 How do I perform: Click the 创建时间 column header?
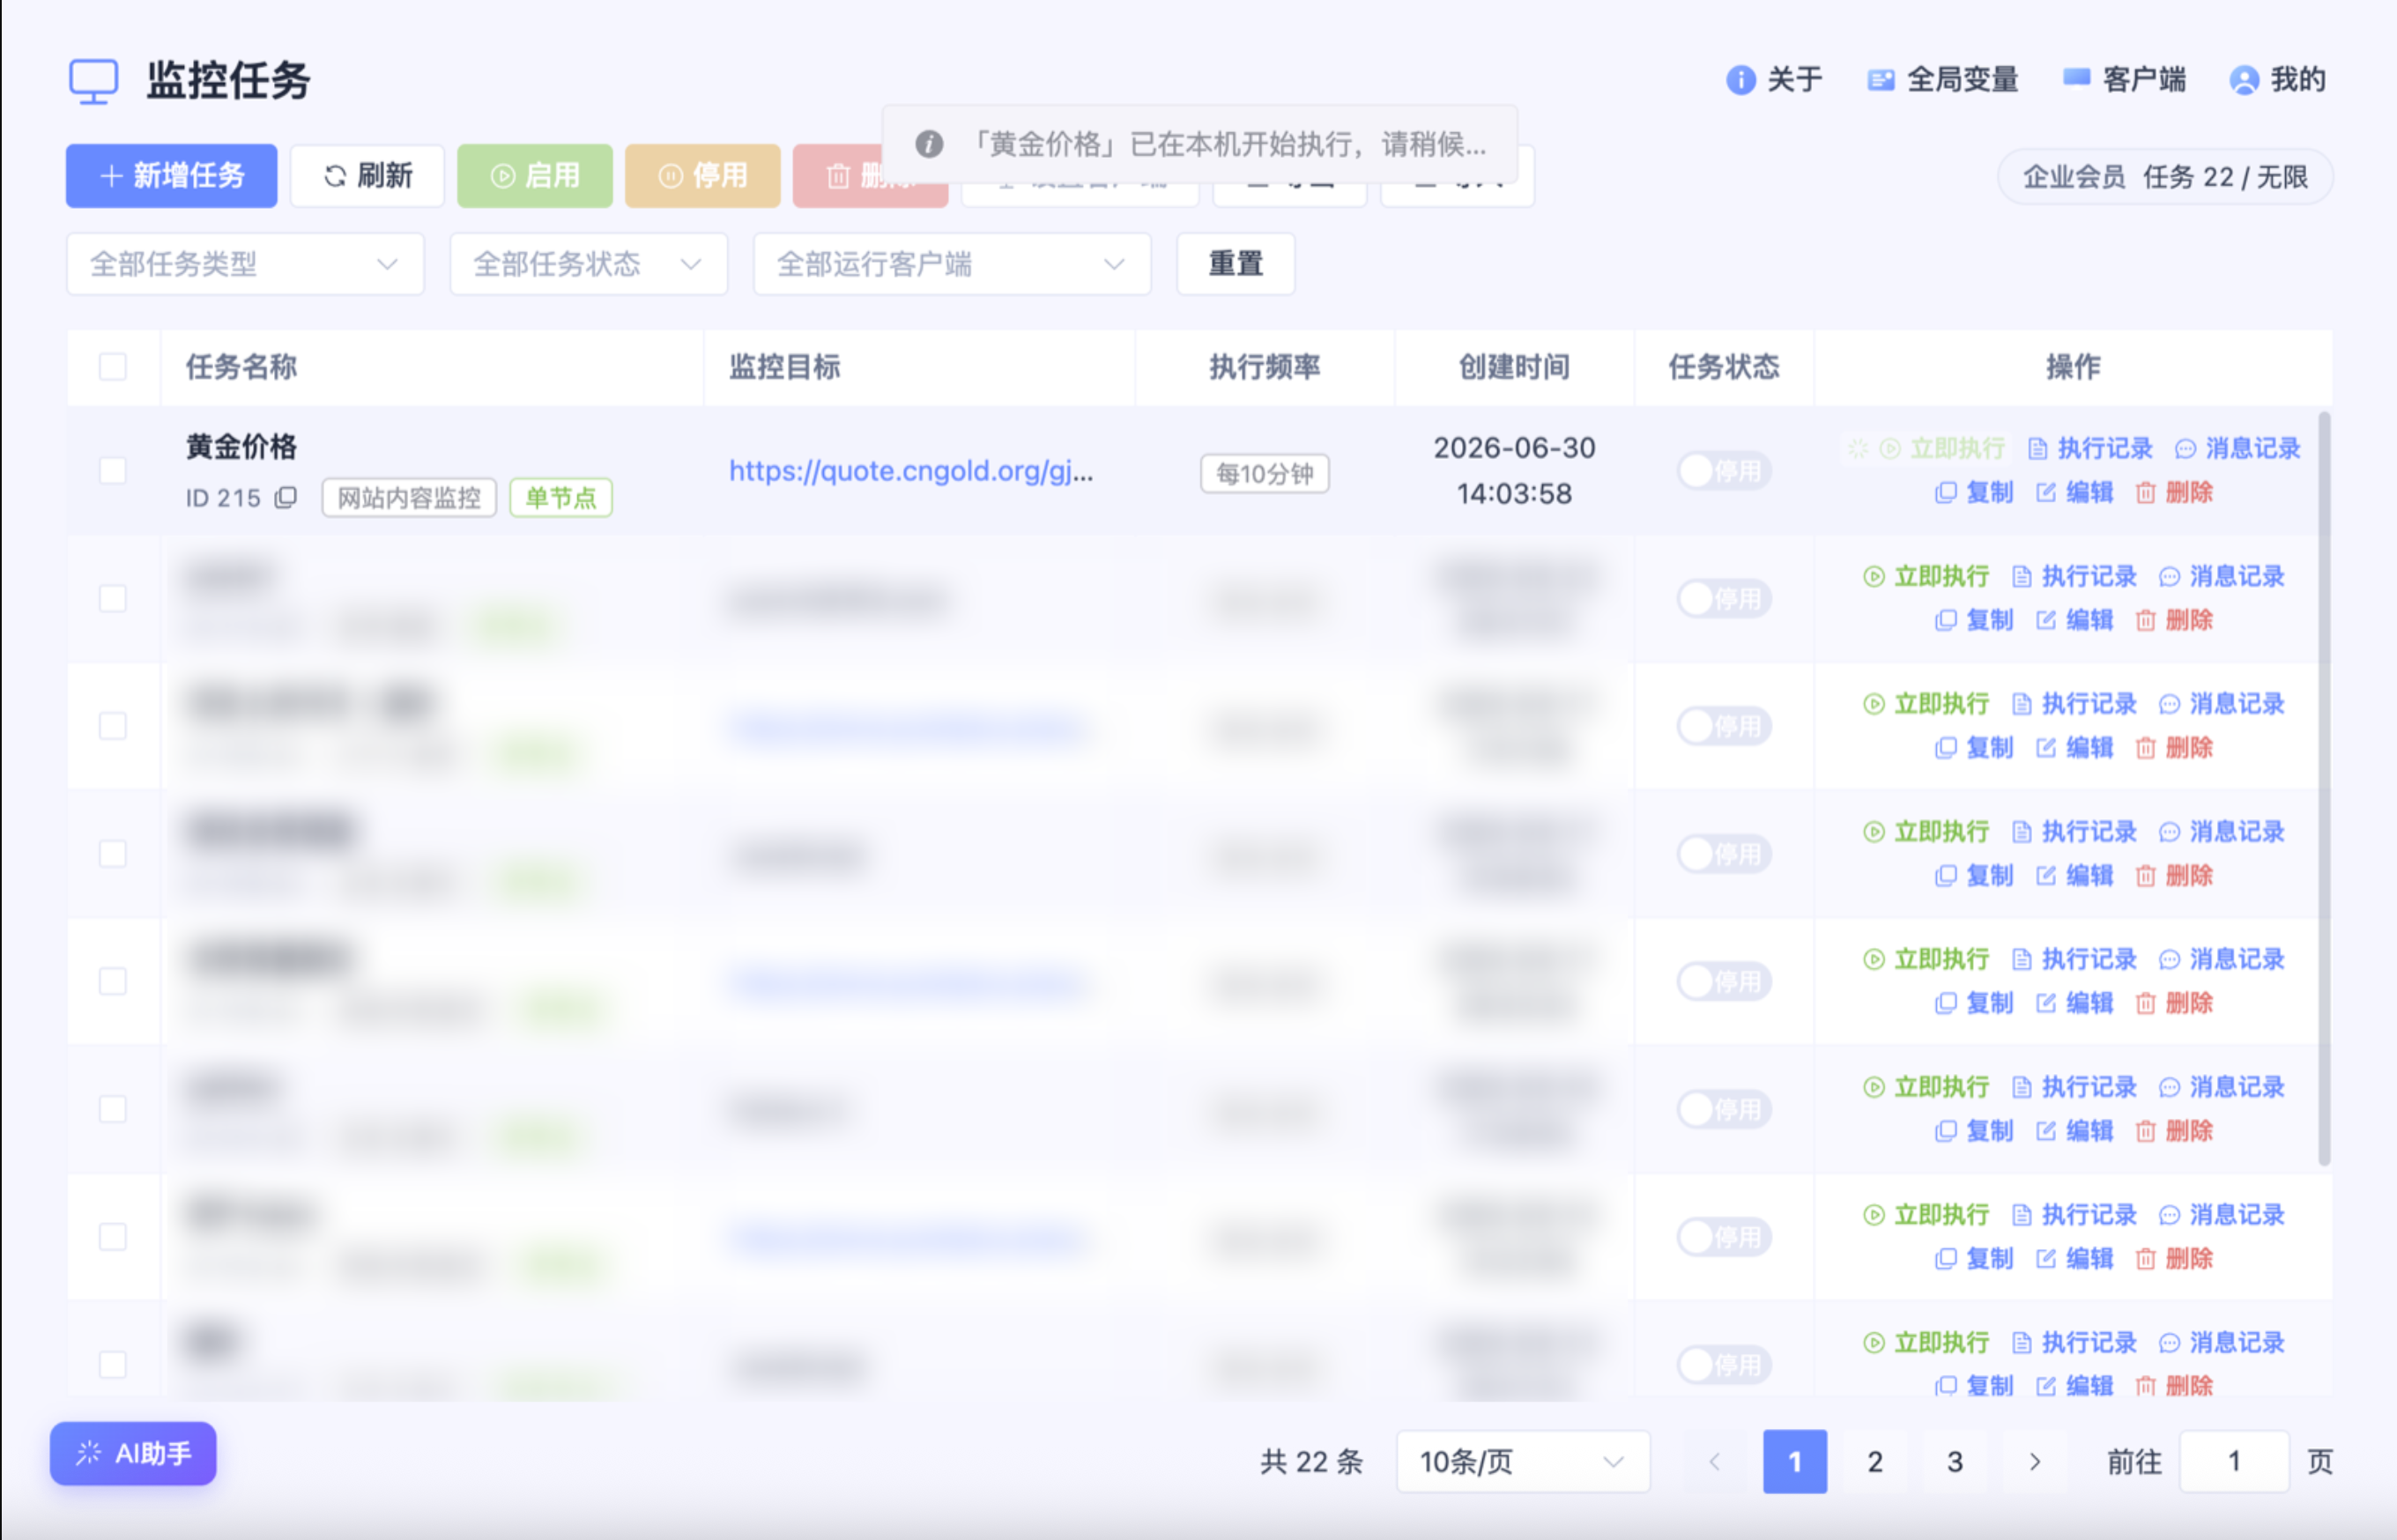click(1513, 367)
